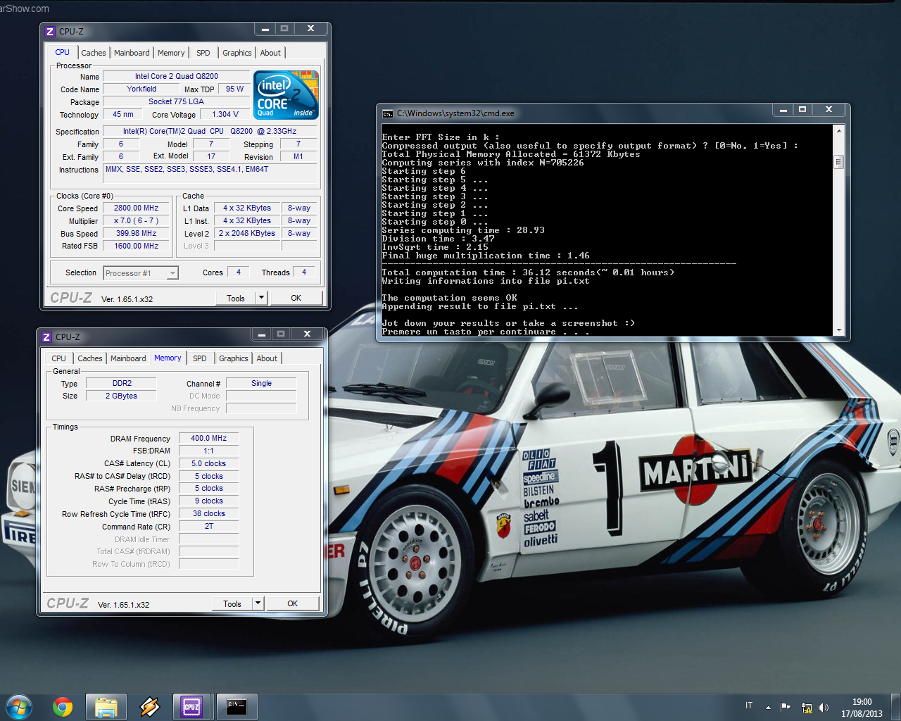The image size is (901, 721).
Task: Open the network tray icon
Action: [x=806, y=708]
